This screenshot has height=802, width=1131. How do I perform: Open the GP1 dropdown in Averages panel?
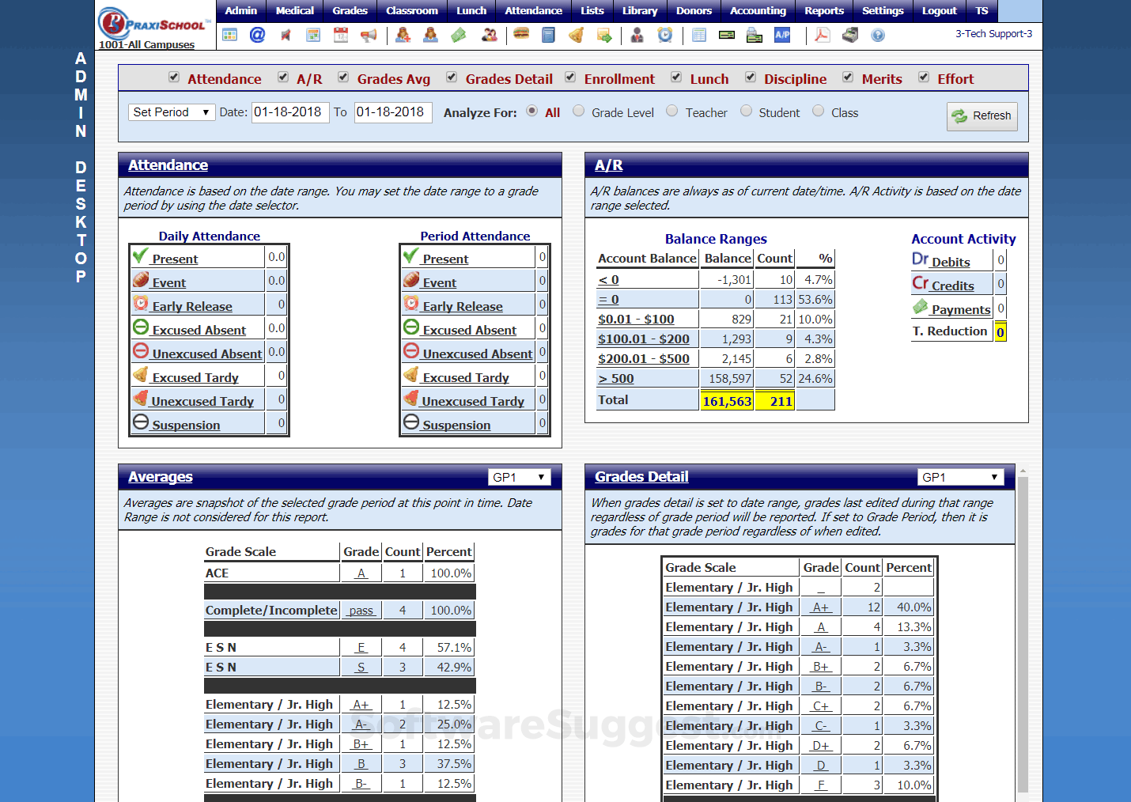click(x=519, y=477)
